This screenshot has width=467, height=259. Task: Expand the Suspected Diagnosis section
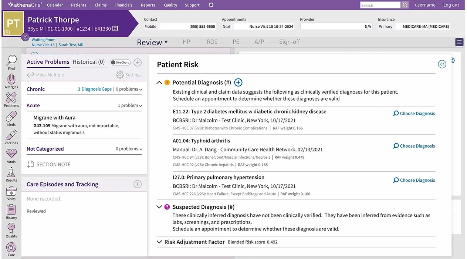click(159, 207)
